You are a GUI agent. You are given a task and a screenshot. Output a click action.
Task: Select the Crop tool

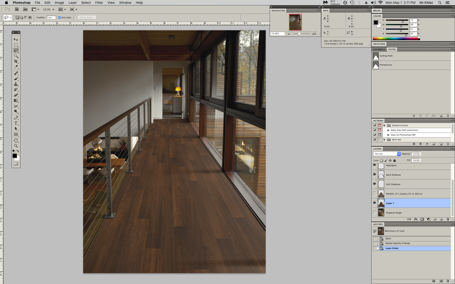coord(16,61)
